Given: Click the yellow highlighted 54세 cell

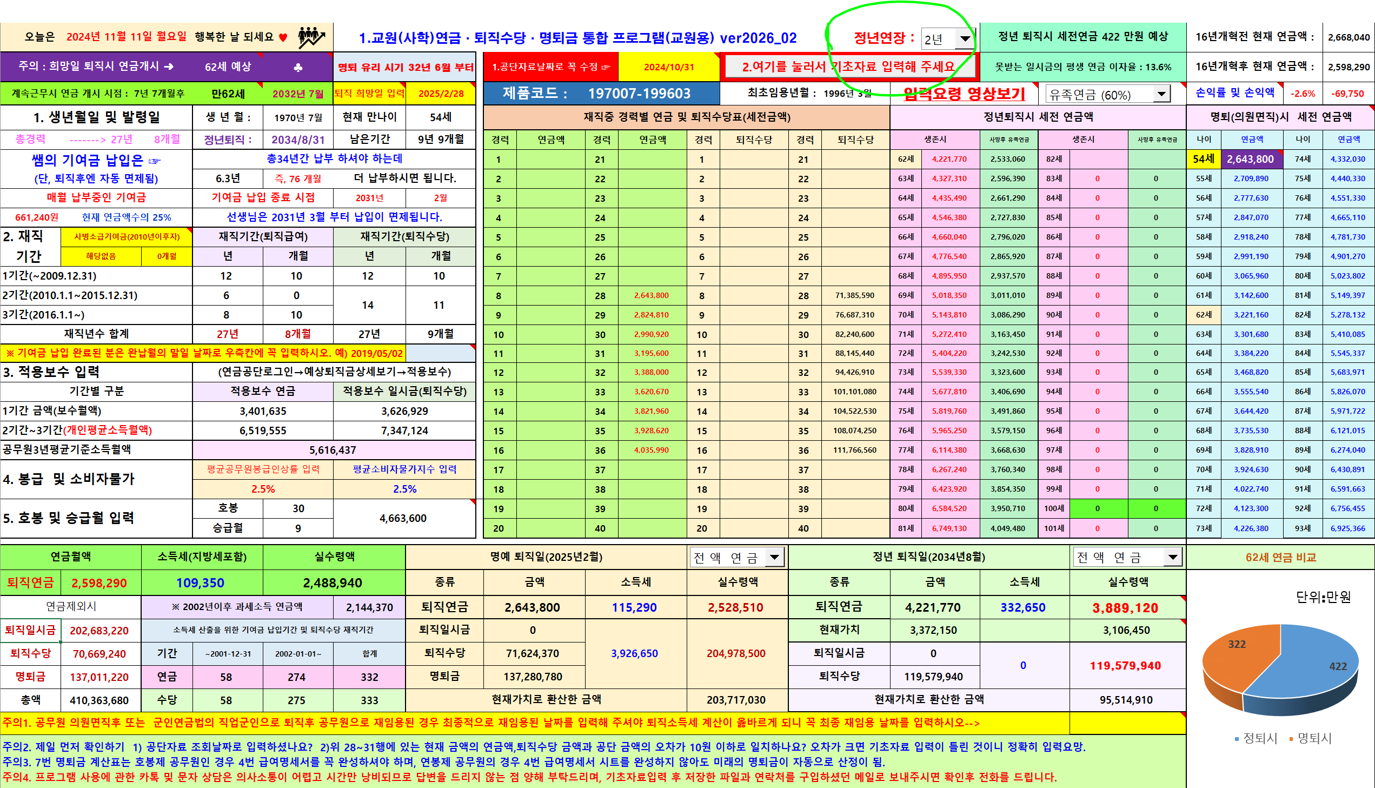Looking at the screenshot, I should pos(1204,159).
